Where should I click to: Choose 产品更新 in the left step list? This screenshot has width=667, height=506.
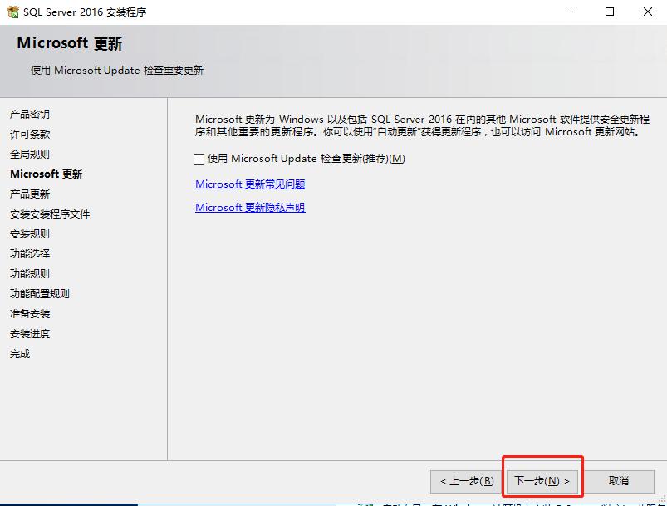click(x=30, y=194)
